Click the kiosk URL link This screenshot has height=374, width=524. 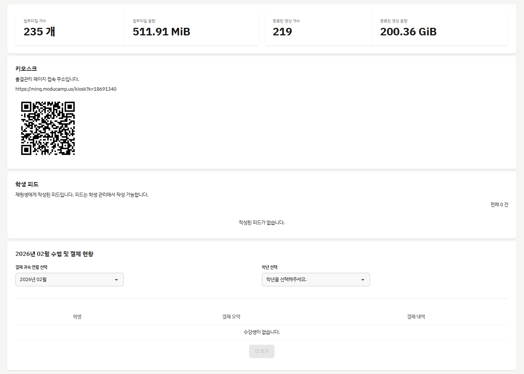coord(66,89)
